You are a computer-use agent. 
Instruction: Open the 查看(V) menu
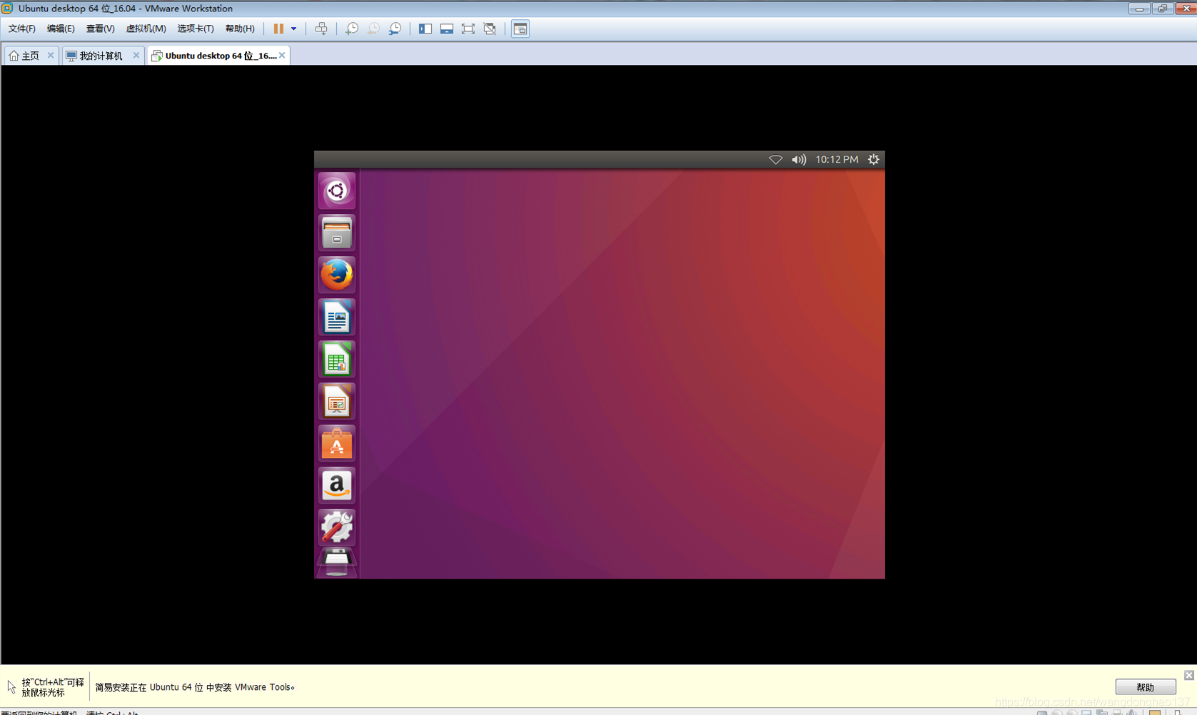click(x=100, y=29)
